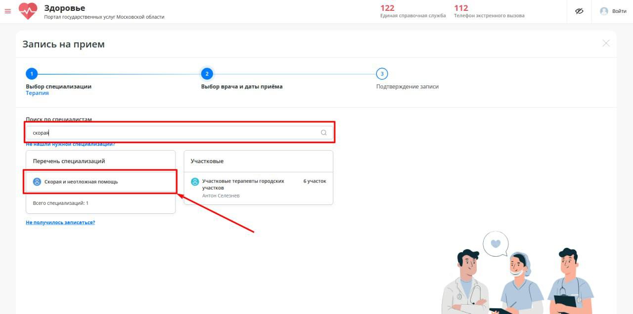This screenshot has width=633, height=314.
Task: Click the Терапия specialization link
Action: (x=37, y=93)
